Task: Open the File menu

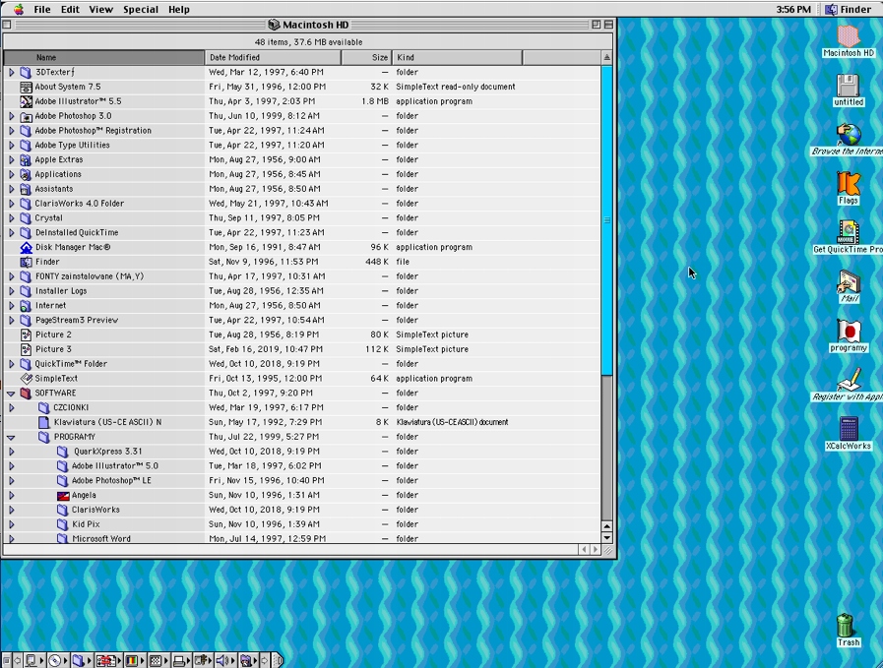Action: (41, 10)
